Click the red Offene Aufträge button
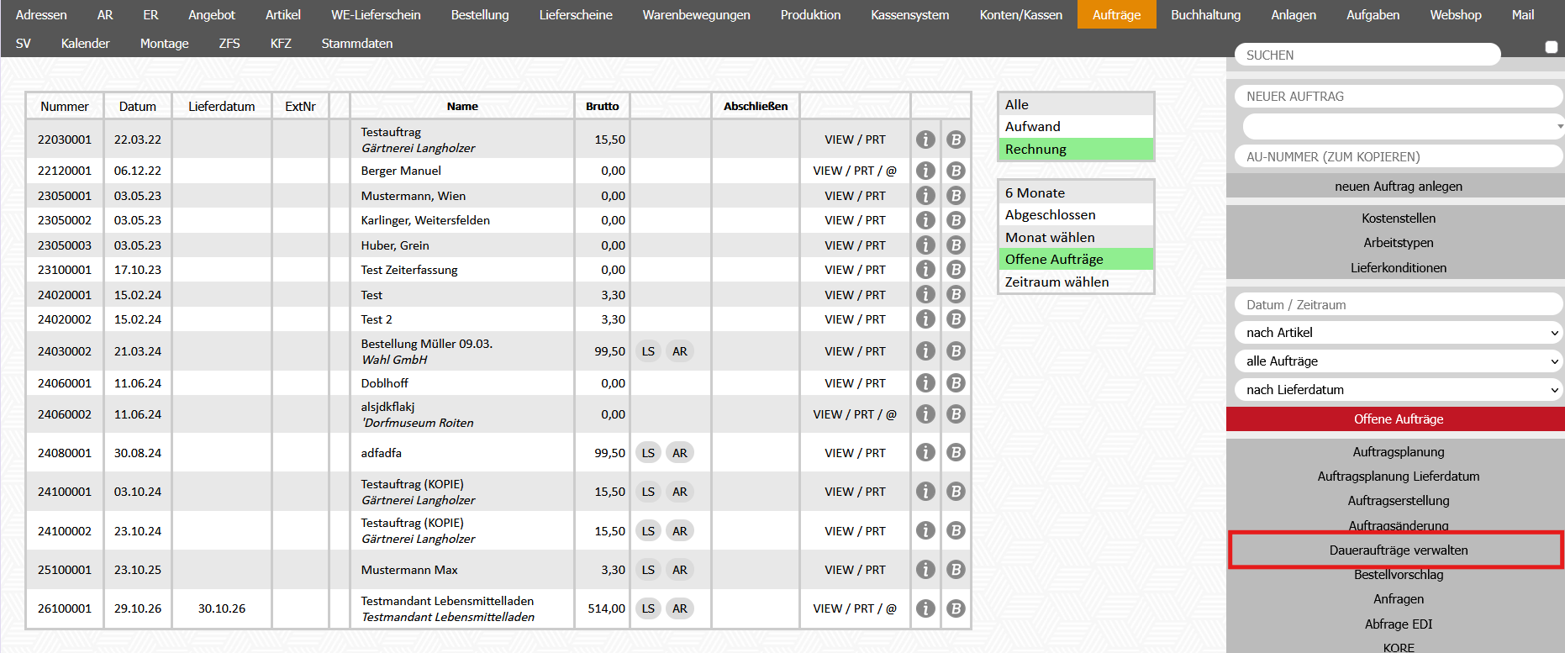 (1398, 419)
